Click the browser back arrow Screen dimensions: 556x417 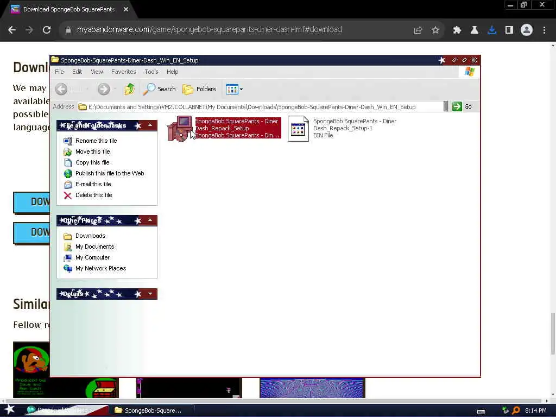pyautogui.click(x=12, y=30)
